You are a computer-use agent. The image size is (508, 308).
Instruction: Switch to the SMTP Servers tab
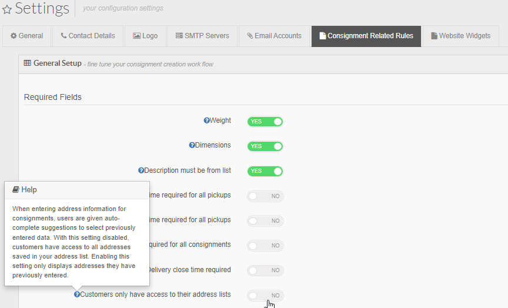point(202,36)
